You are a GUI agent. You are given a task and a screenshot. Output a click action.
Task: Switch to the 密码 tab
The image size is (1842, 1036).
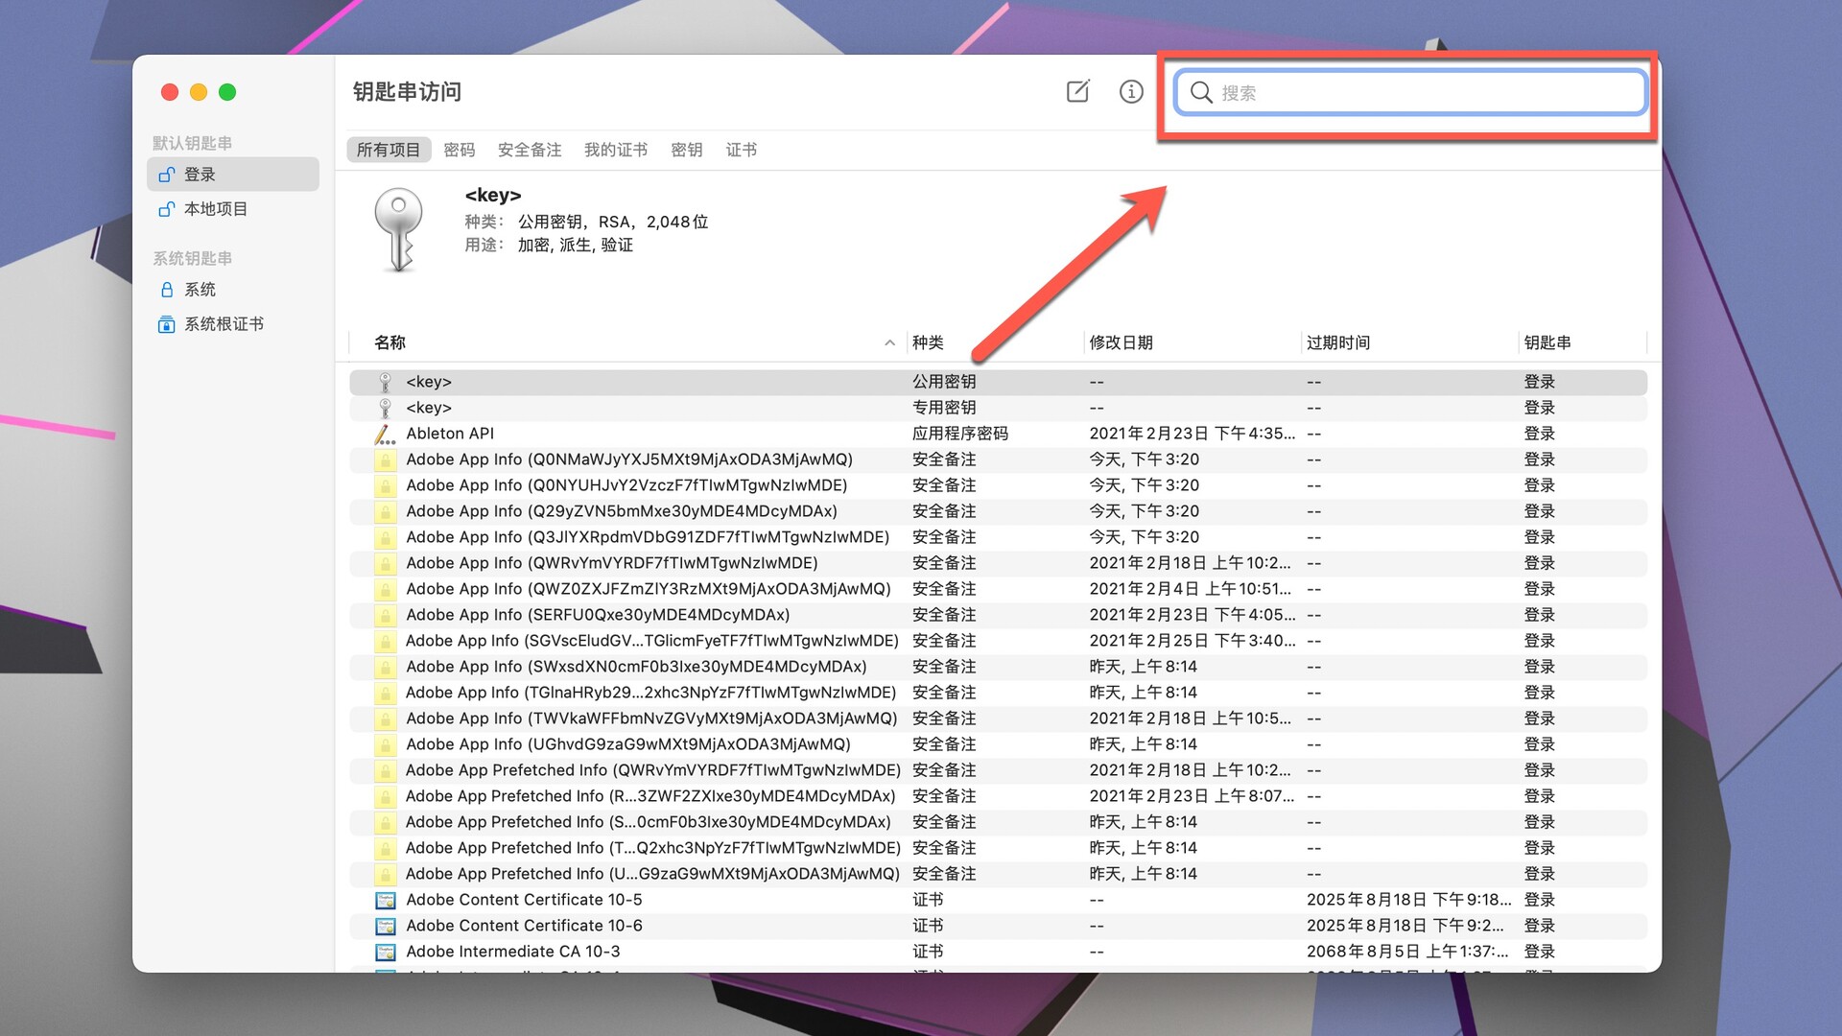(459, 150)
